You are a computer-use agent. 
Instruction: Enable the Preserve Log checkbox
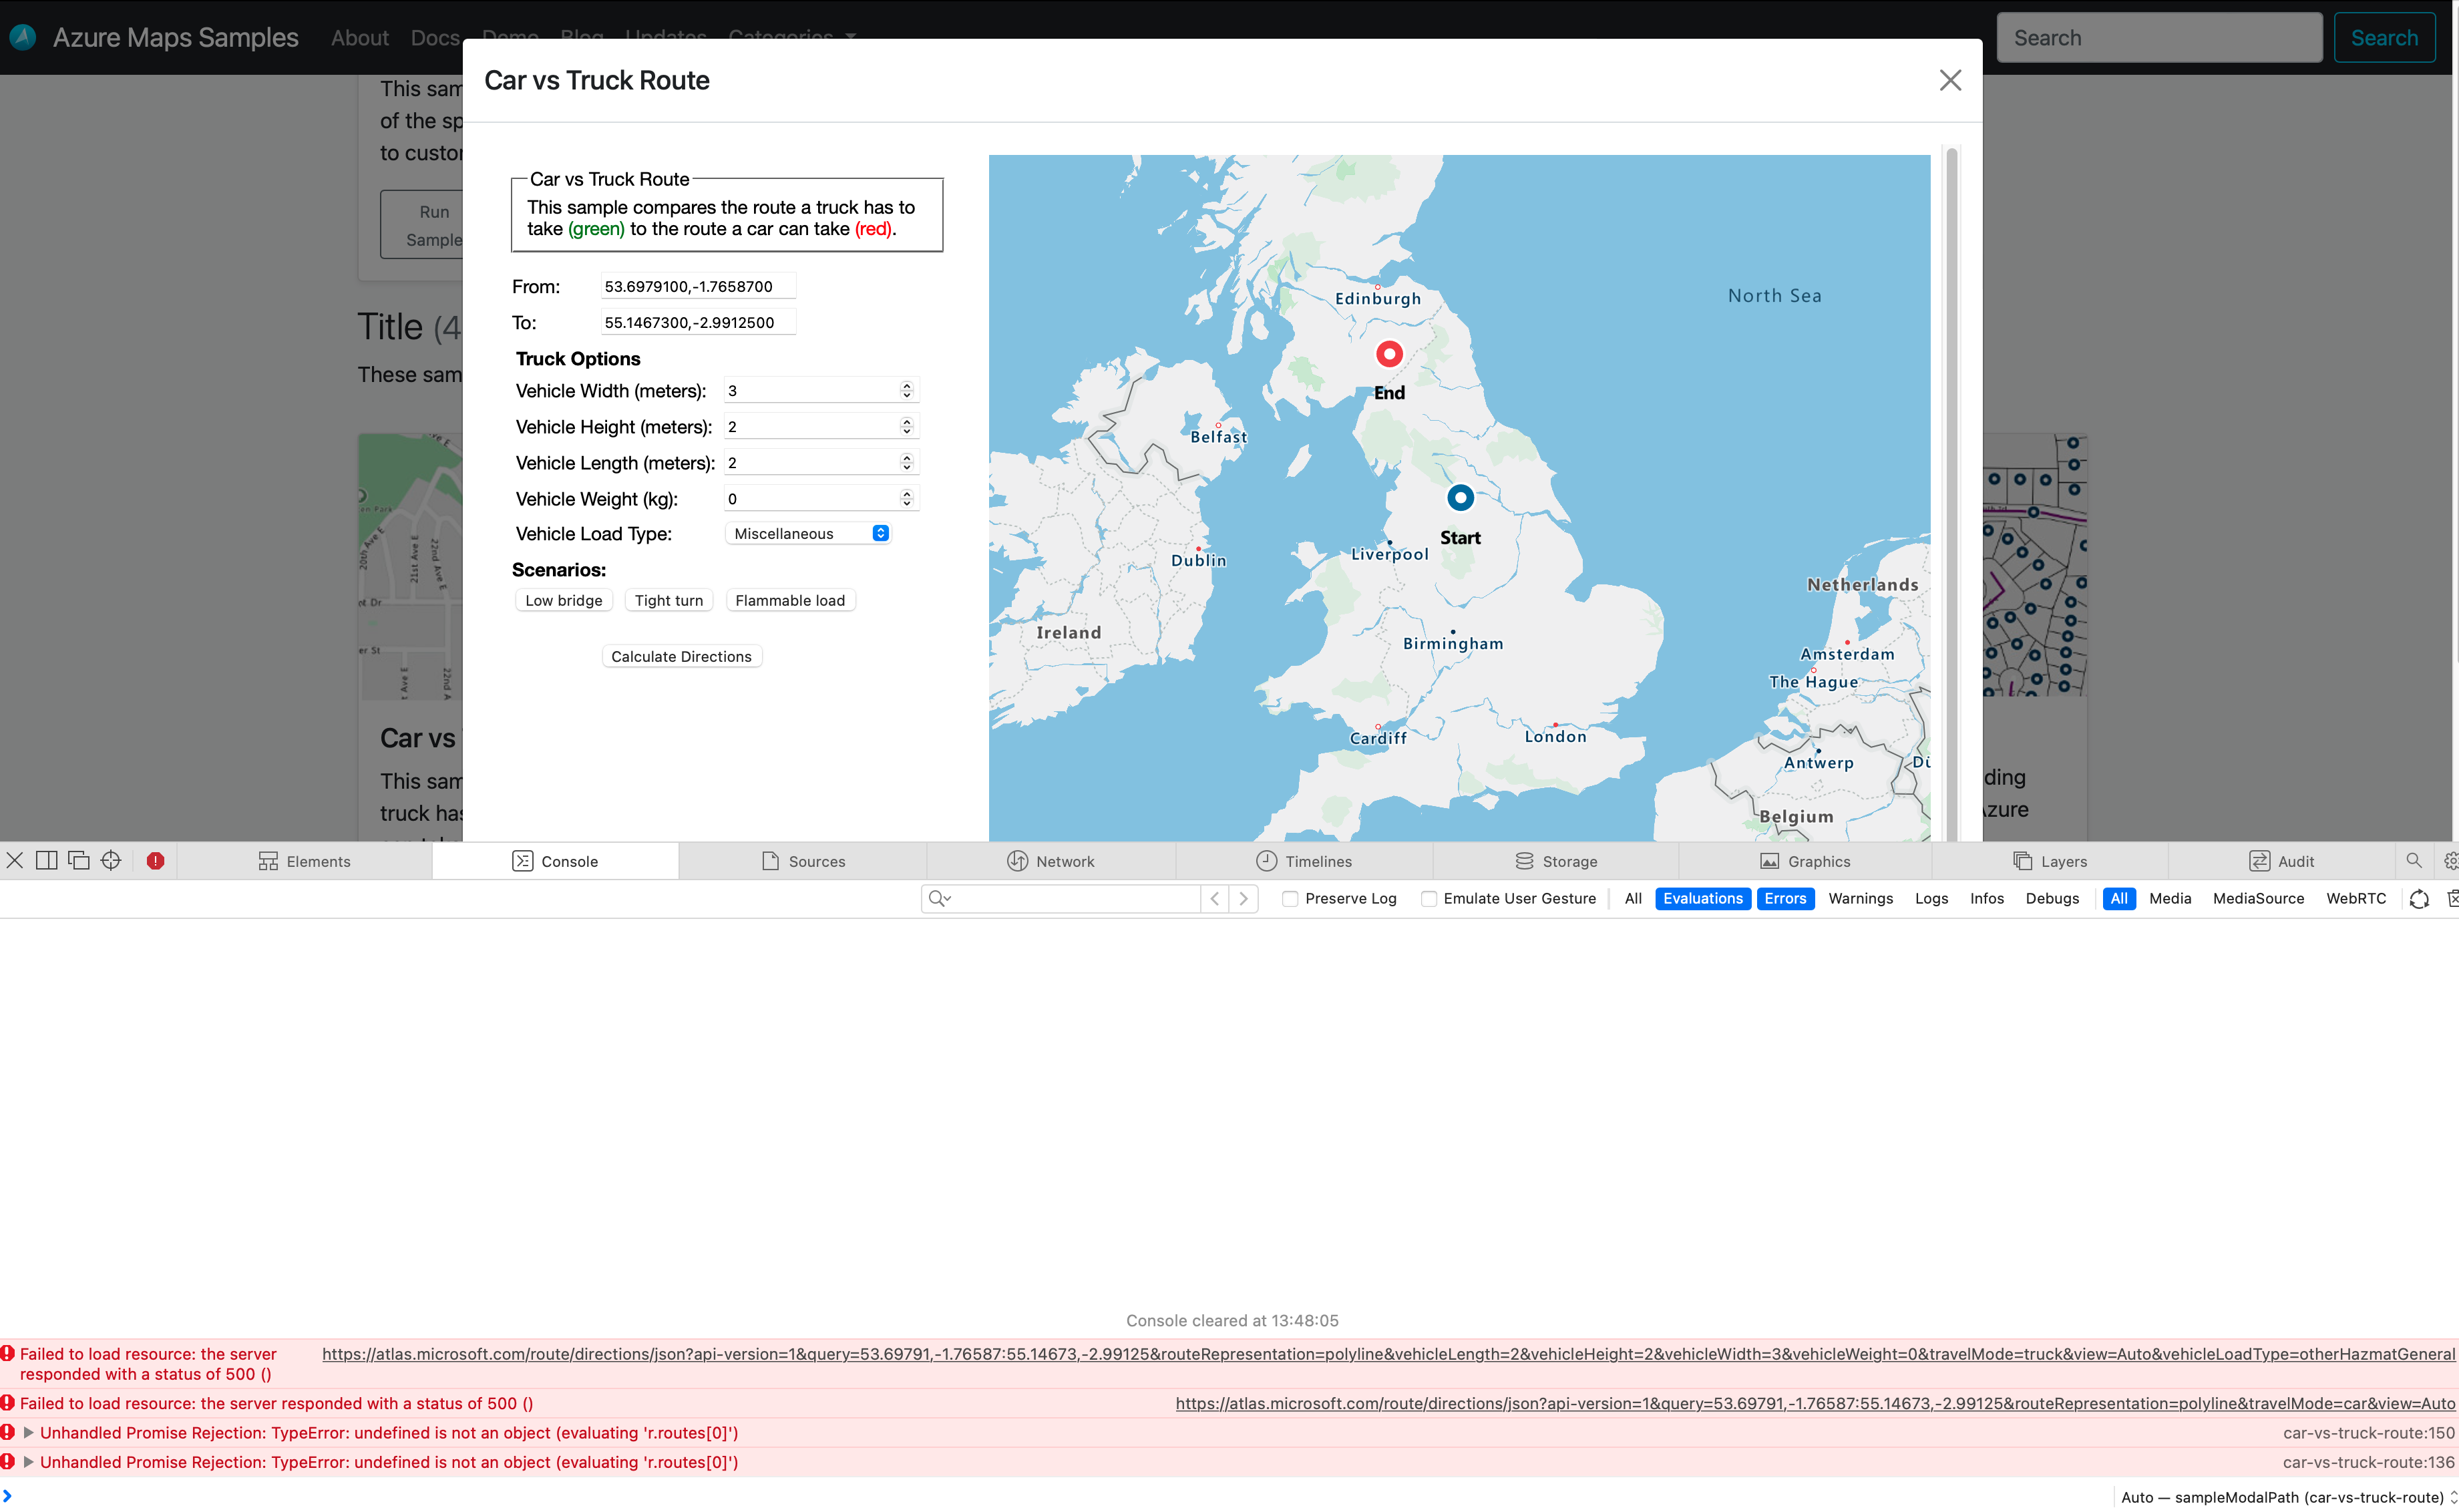1290,898
